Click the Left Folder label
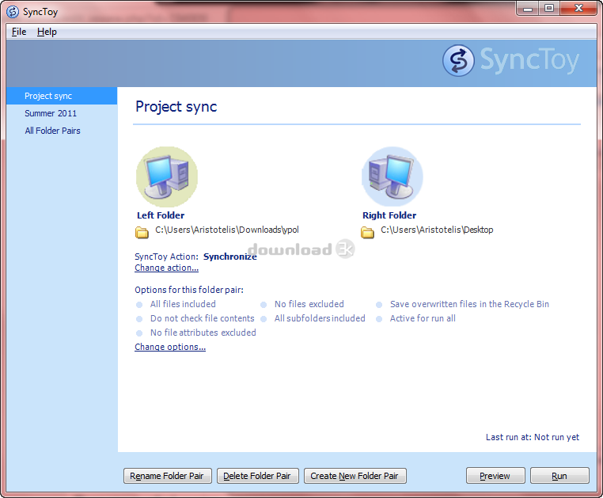The height and width of the screenshot is (498, 603). tap(161, 215)
